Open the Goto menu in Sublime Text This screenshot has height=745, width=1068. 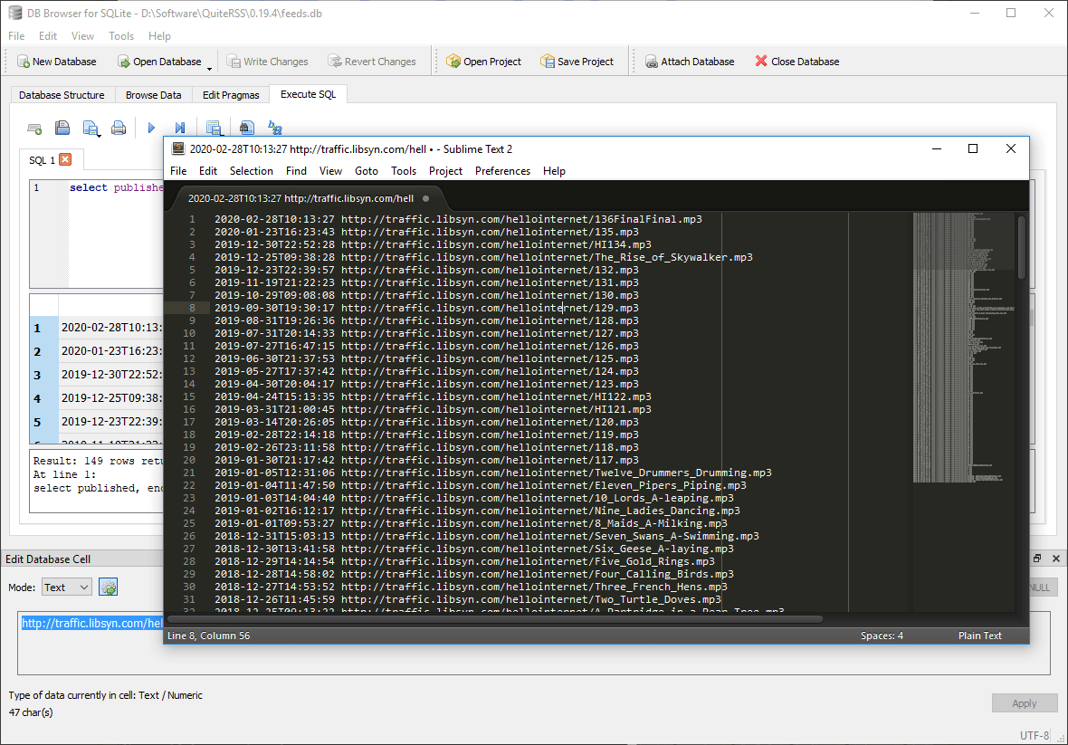(x=366, y=170)
